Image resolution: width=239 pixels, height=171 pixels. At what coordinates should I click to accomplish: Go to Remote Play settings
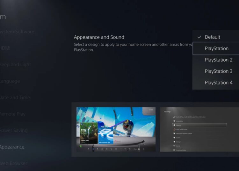click(13, 114)
